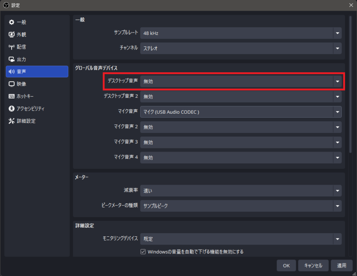Open the マイク音声 3 dropdown
This screenshot has width=357, height=276.
pyautogui.click(x=241, y=142)
